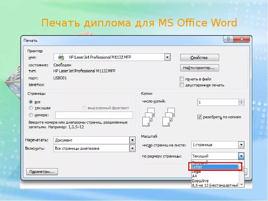
Task: Enable the двусторонняя печать checkbox
Action: (x=182, y=85)
